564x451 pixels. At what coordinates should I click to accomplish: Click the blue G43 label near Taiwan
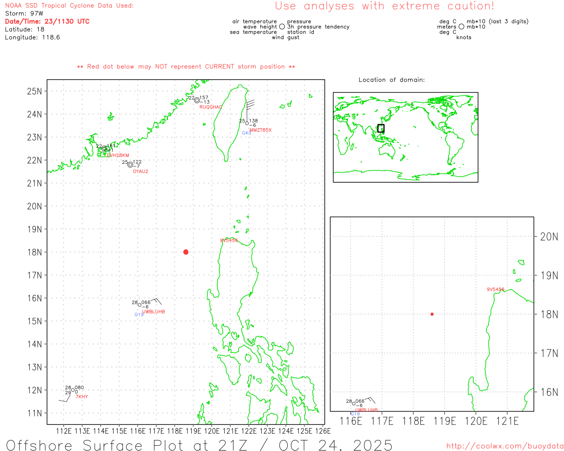pos(246,133)
